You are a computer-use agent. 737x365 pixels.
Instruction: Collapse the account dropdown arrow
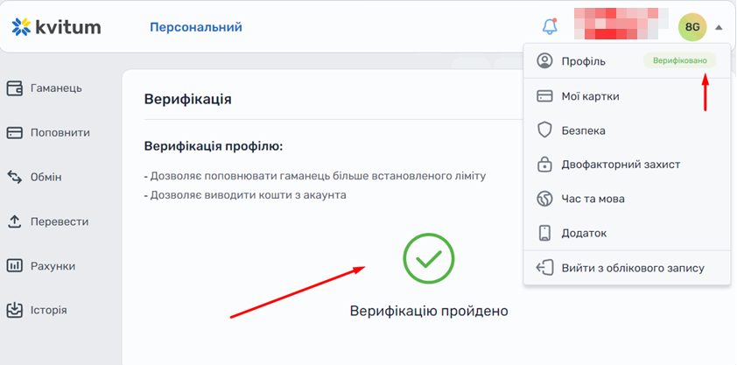[719, 27]
